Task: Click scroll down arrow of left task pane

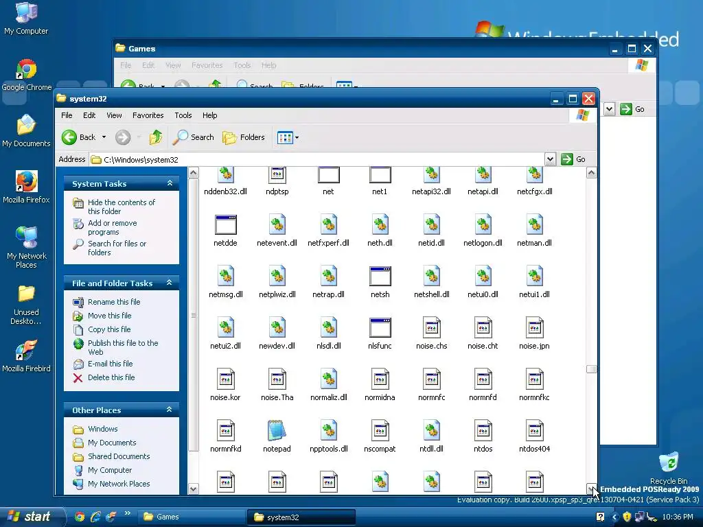Action: tap(193, 489)
